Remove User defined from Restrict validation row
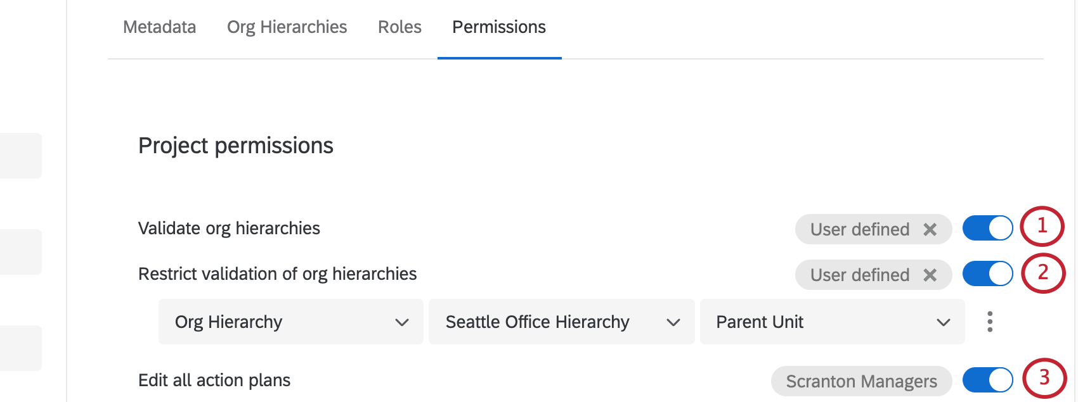Screen dimensions: 1078x402 tap(931, 275)
